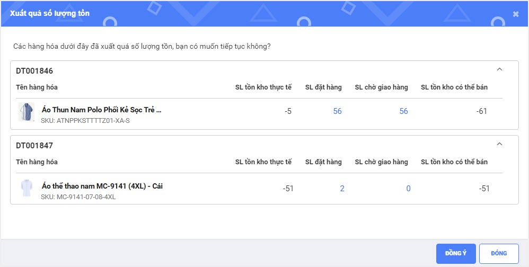The height and width of the screenshot is (267, 529).
Task: Click sellable stock value -61
Action: [481, 111]
